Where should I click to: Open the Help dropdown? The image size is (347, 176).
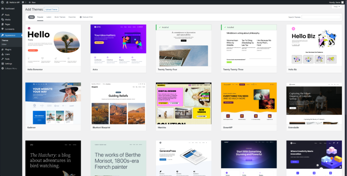[x=337, y=7]
